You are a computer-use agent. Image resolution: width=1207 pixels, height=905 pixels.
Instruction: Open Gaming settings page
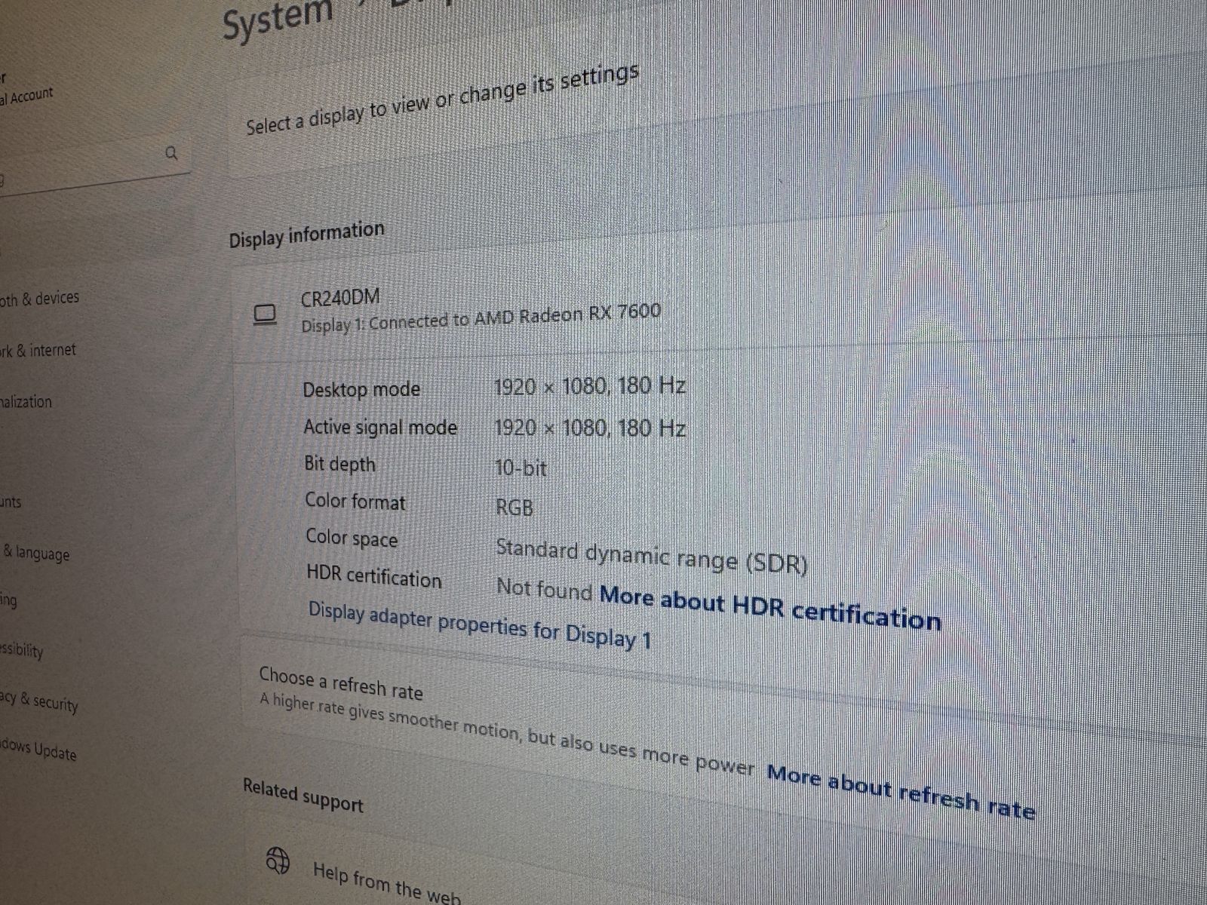pos(8,600)
